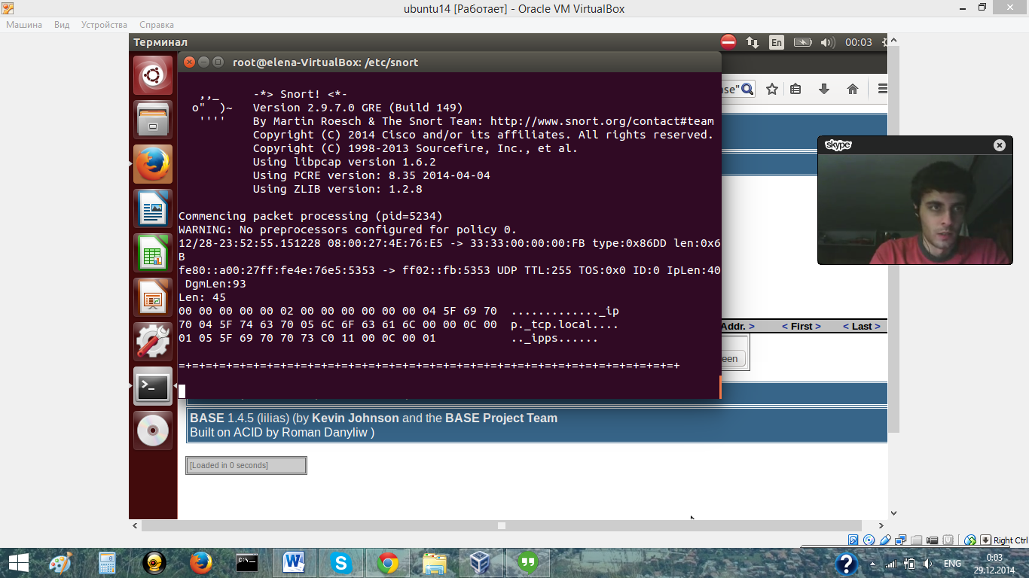
Task: Click the VM vertical scrollbar down arrow
Action: tap(894, 513)
